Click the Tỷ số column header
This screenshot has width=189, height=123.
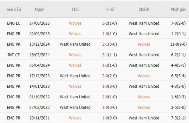pyautogui.click(x=110, y=9)
